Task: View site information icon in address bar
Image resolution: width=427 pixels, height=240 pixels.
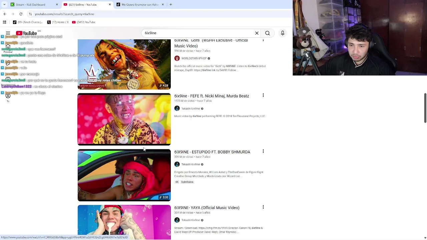Action: (x=30, y=14)
